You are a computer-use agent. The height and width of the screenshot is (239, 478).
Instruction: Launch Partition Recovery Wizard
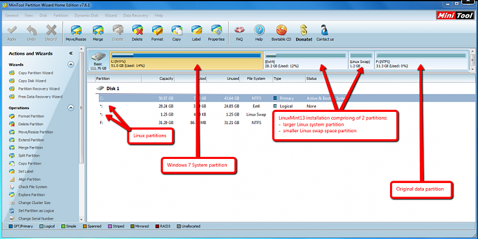(39, 89)
